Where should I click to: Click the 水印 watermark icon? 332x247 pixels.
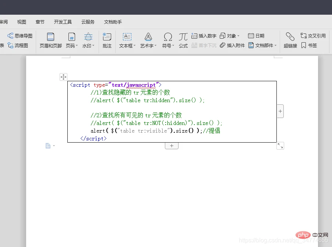click(88, 37)
